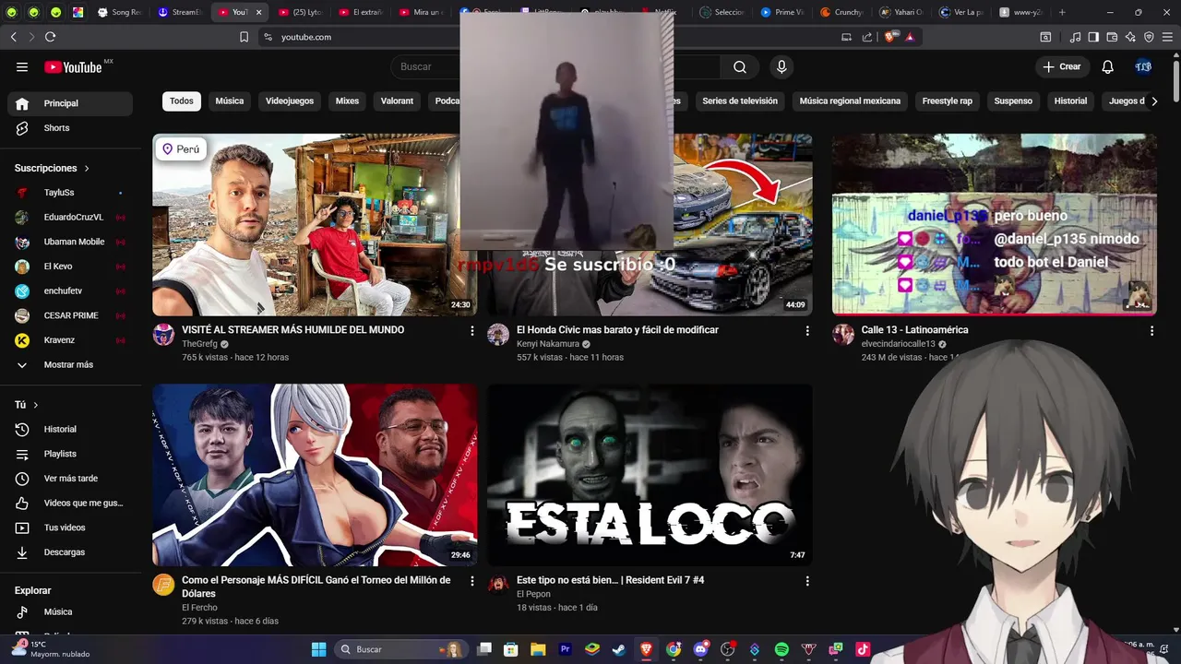Select the Música filter chip

pos(230,101)
